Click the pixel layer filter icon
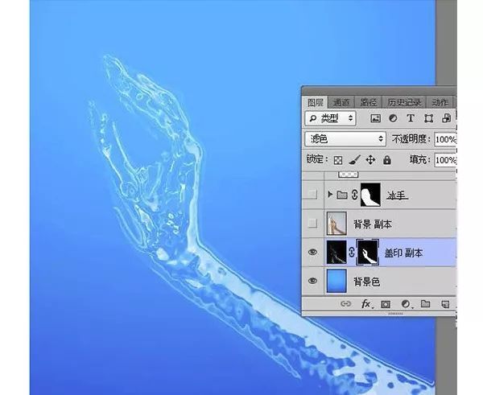 375,118
